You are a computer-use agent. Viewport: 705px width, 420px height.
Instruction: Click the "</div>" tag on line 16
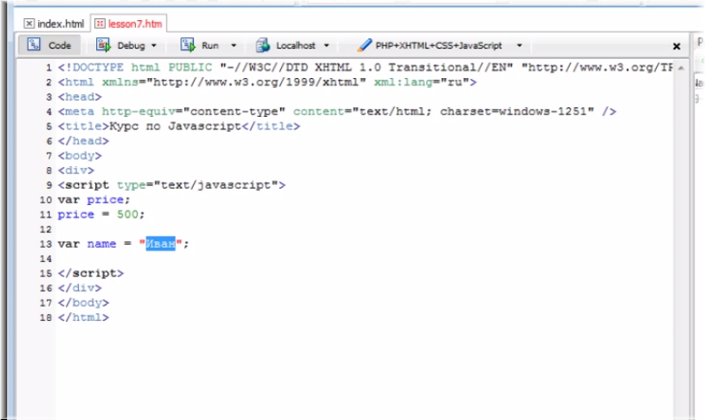point(80,288)
